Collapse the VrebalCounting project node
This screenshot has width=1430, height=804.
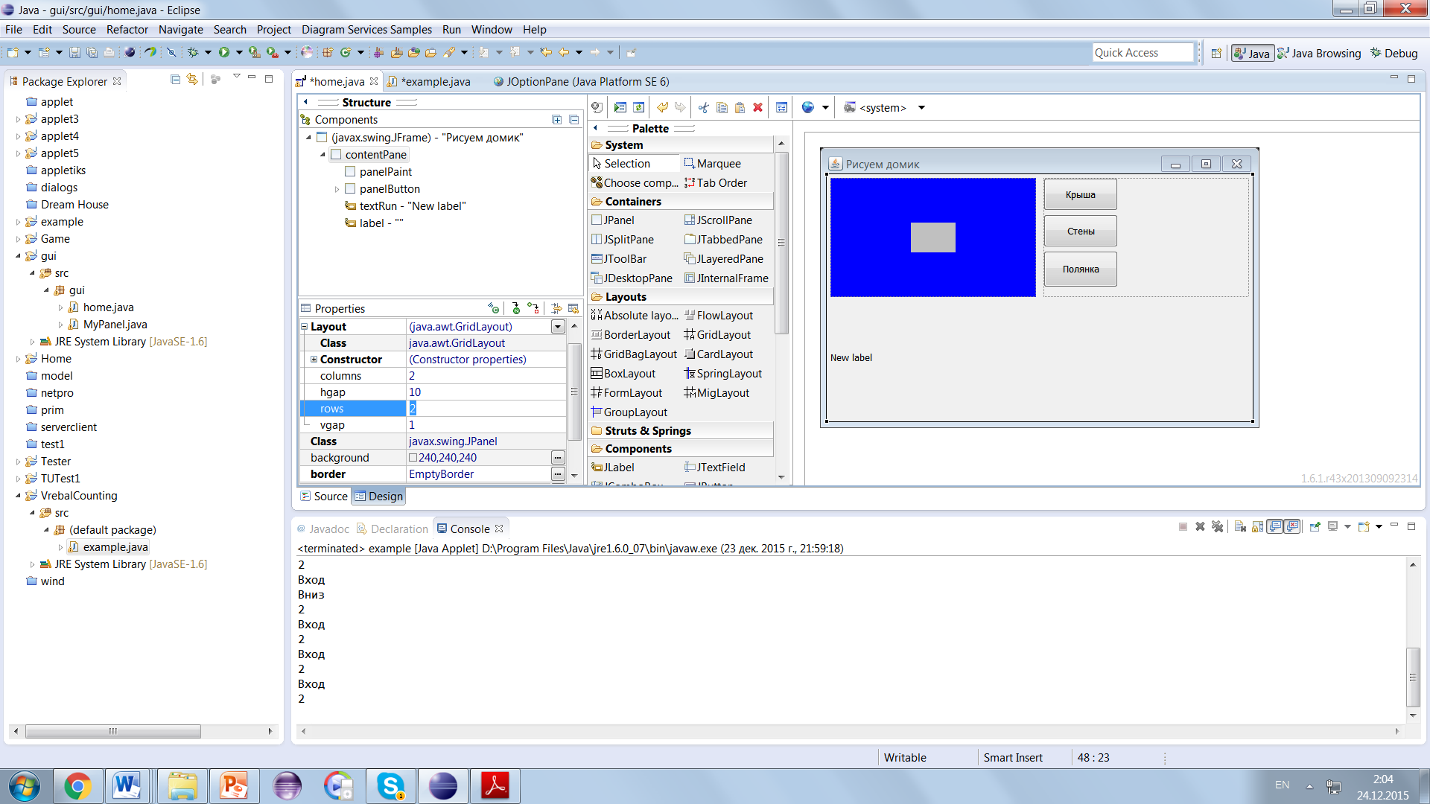point(19,496)
